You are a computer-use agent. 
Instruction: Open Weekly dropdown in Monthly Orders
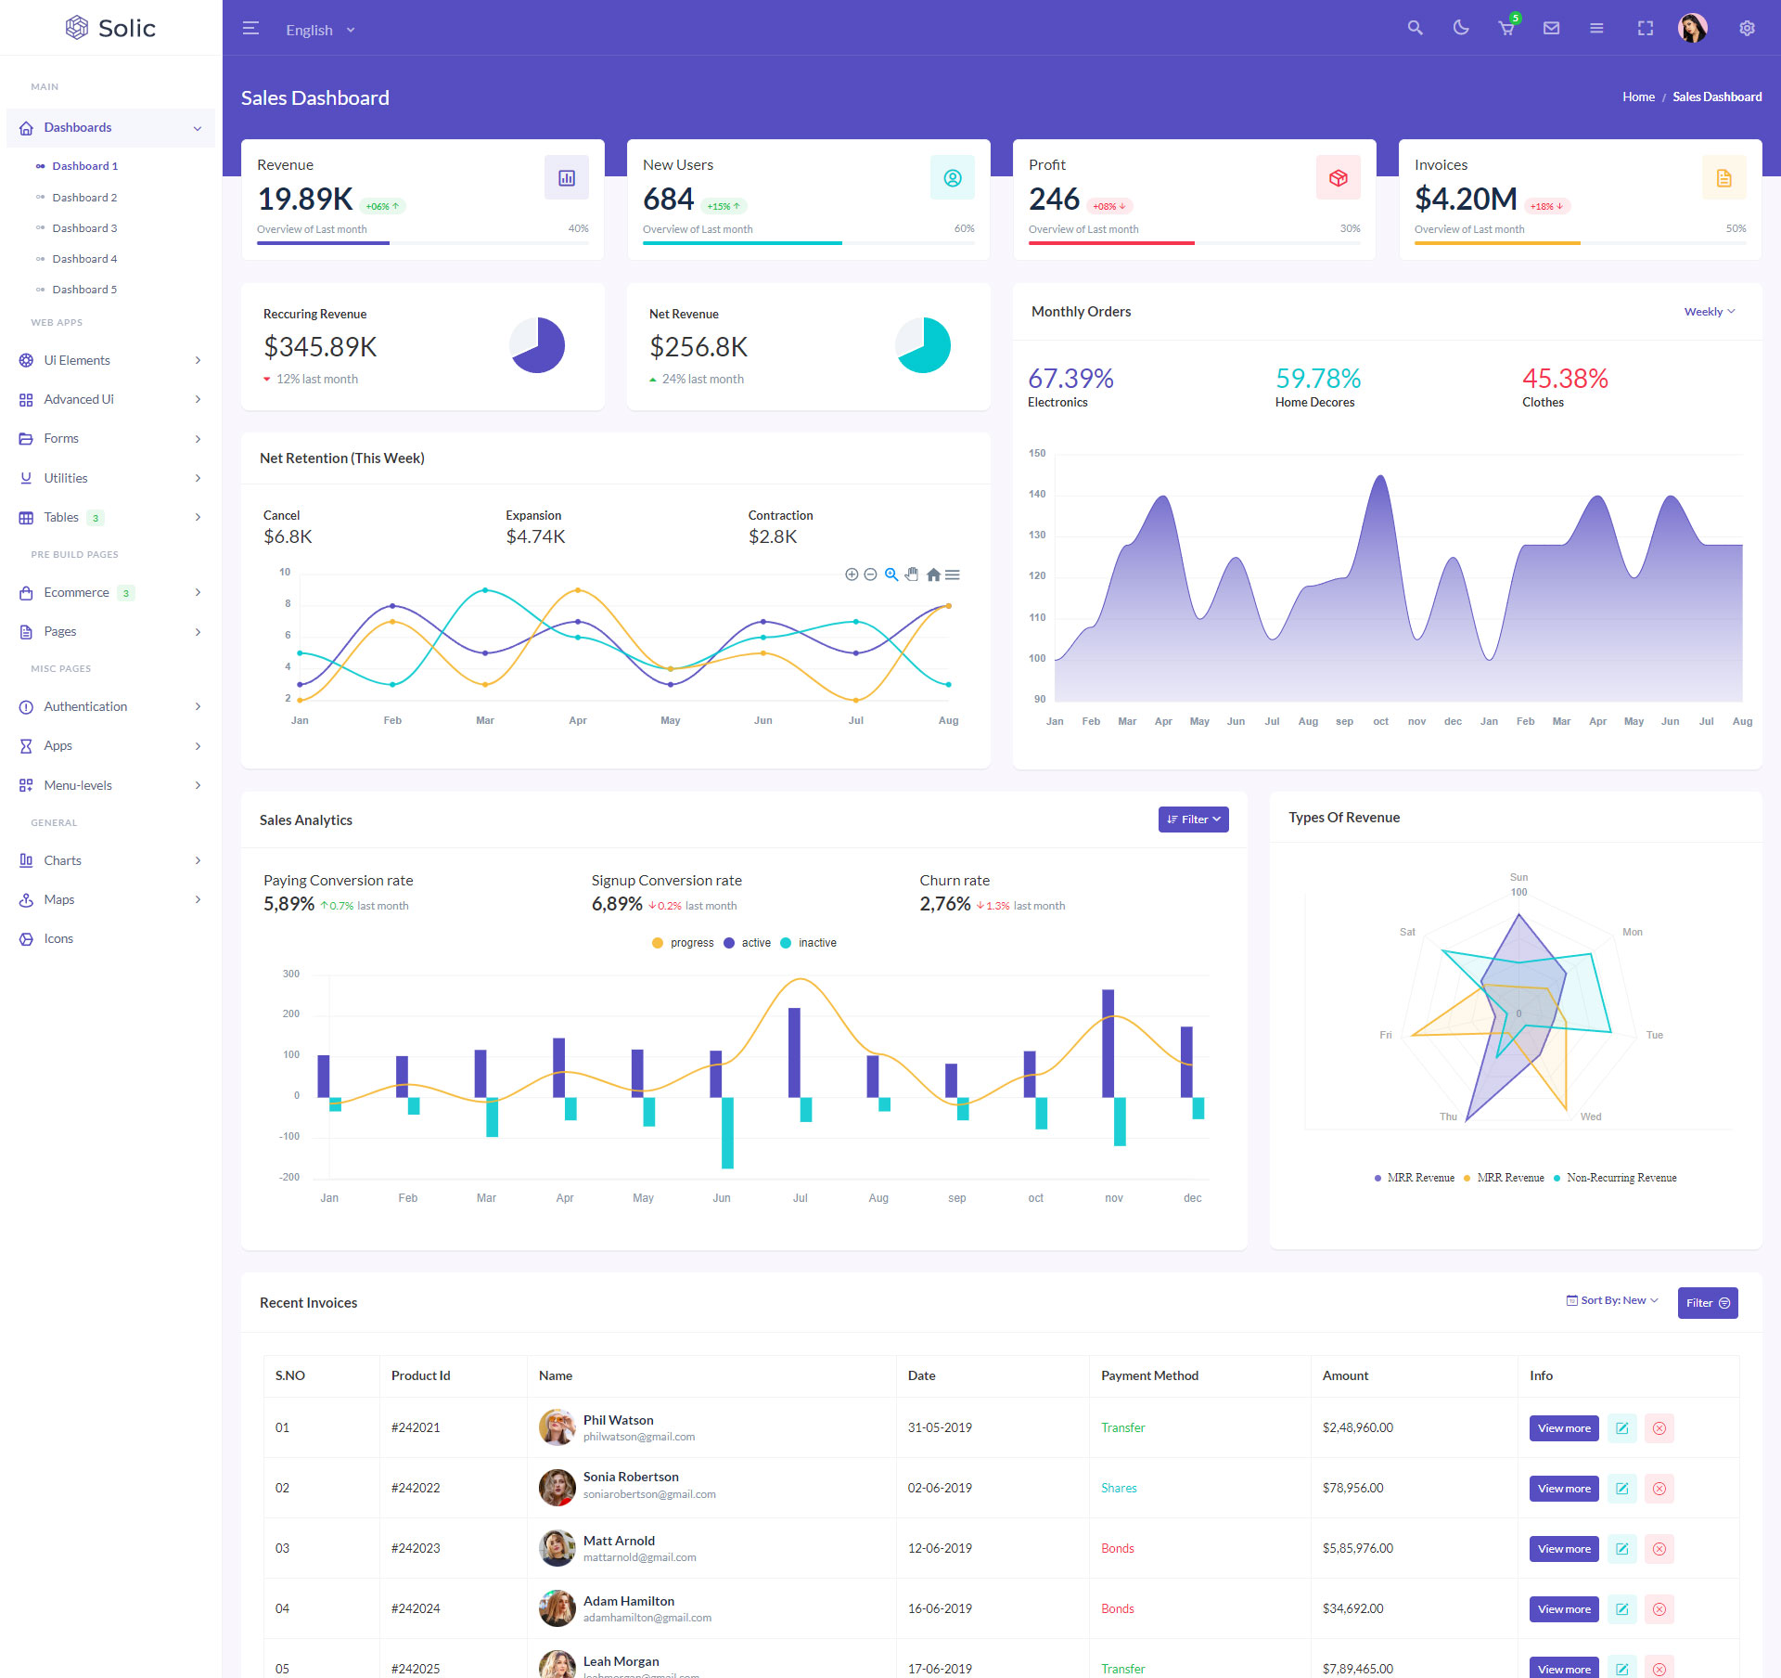[1709, 312]
